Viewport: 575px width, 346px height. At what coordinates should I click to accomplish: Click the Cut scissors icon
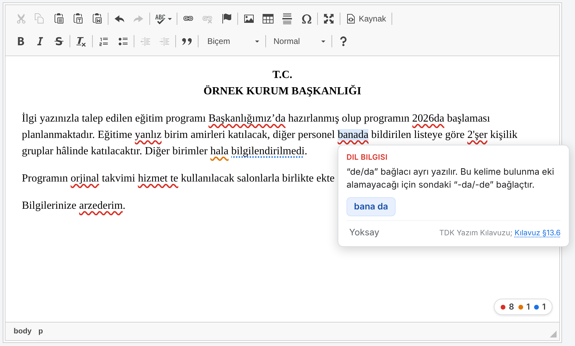(x=21, y=19)
